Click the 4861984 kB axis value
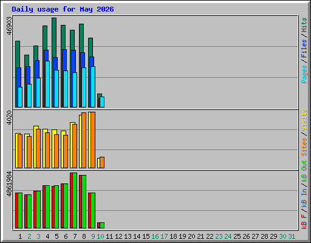The height and width of the screenshot is (243, 311). pyautogui.click(x=9, y=184)
